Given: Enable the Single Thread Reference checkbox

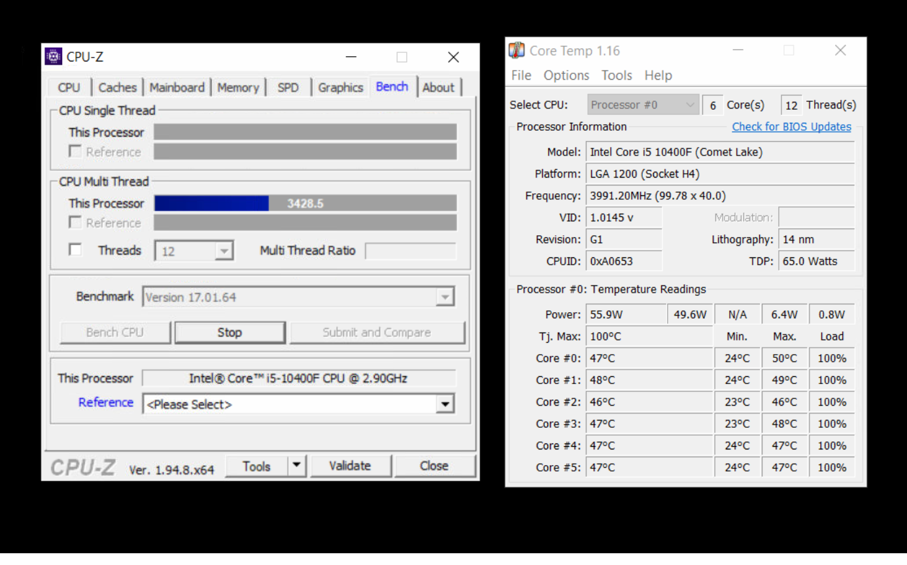Looking at the screenshot, I should pos(75,152).
